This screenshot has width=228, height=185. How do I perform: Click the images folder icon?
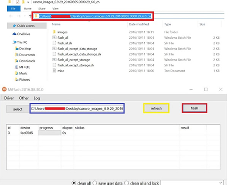pos(54,32)
